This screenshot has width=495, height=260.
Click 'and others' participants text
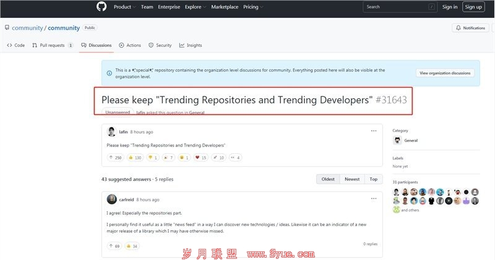tap(410, 210)
